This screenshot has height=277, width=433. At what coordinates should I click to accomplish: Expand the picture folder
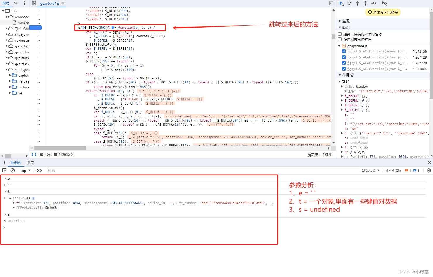pyautogui.click(x=10, y=87)
